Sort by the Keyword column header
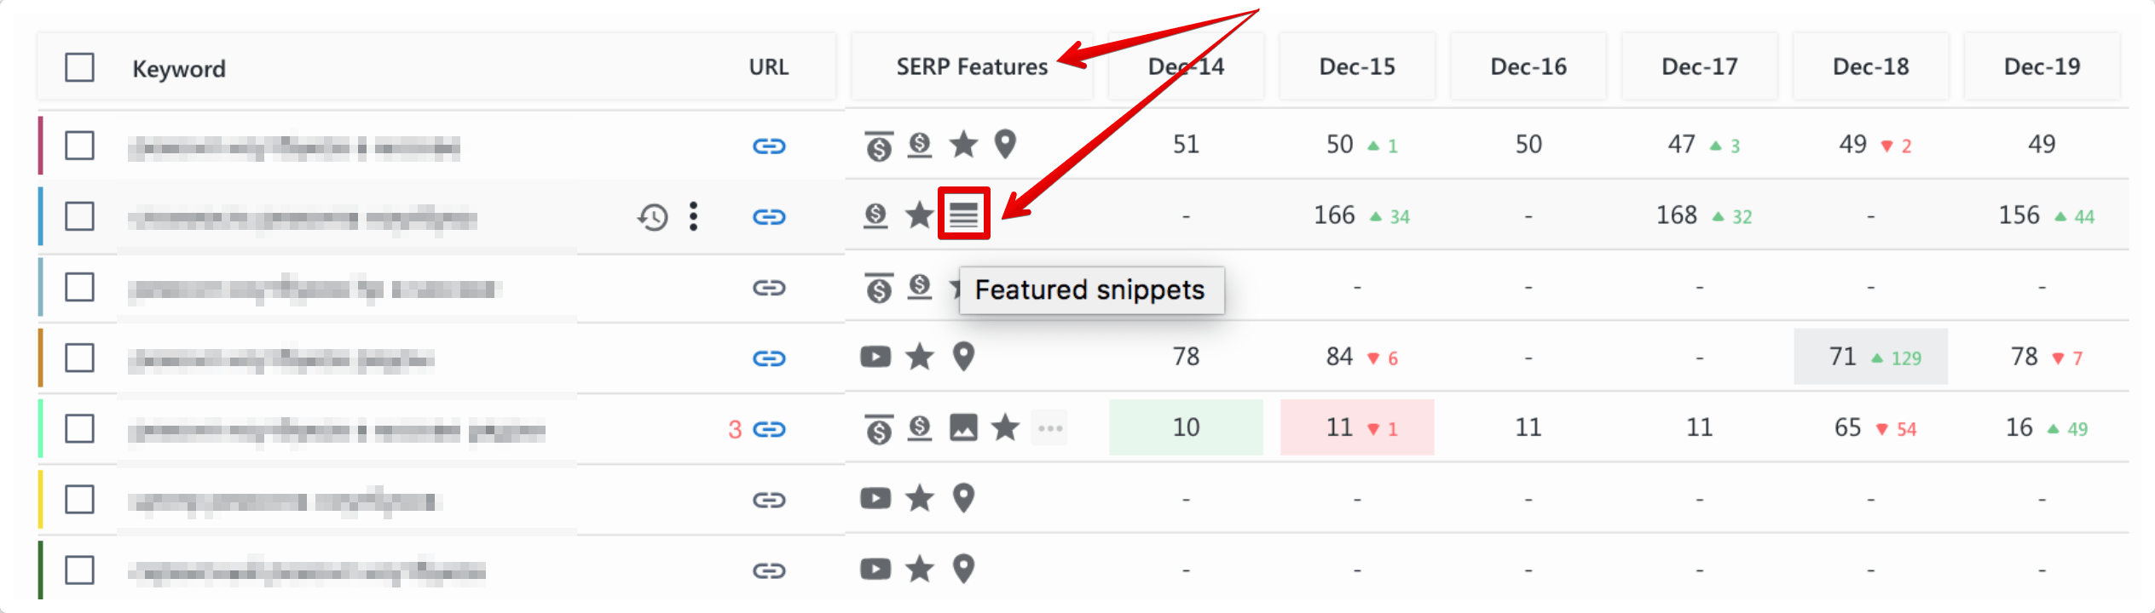This screenshot has height=613, width=2155. 179,68
